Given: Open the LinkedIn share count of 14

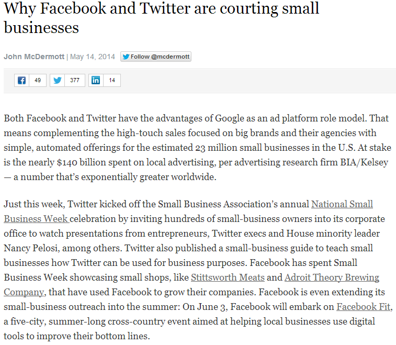Looking at the screenshot, I should click(x=112, y=80).
